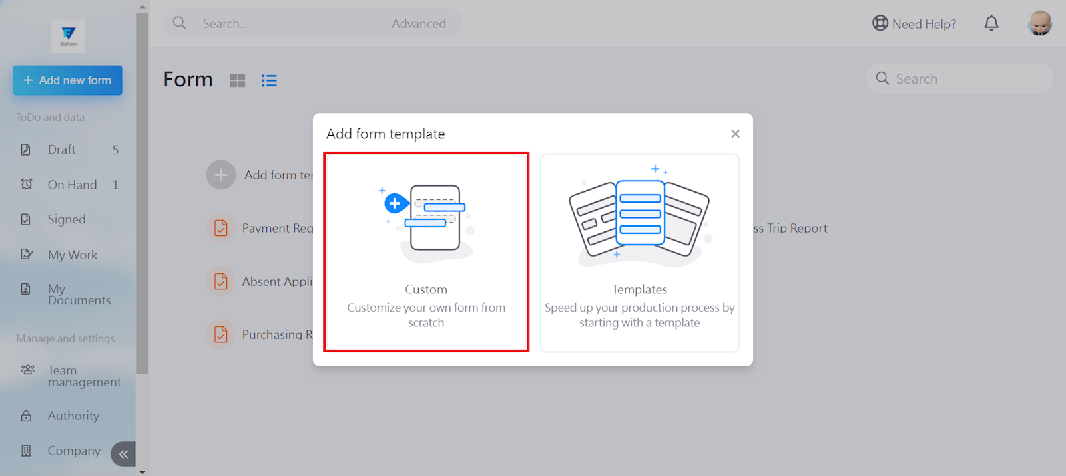1066x476 pixels.
Task: Open Draft in the sidebar
Action: 61,150
